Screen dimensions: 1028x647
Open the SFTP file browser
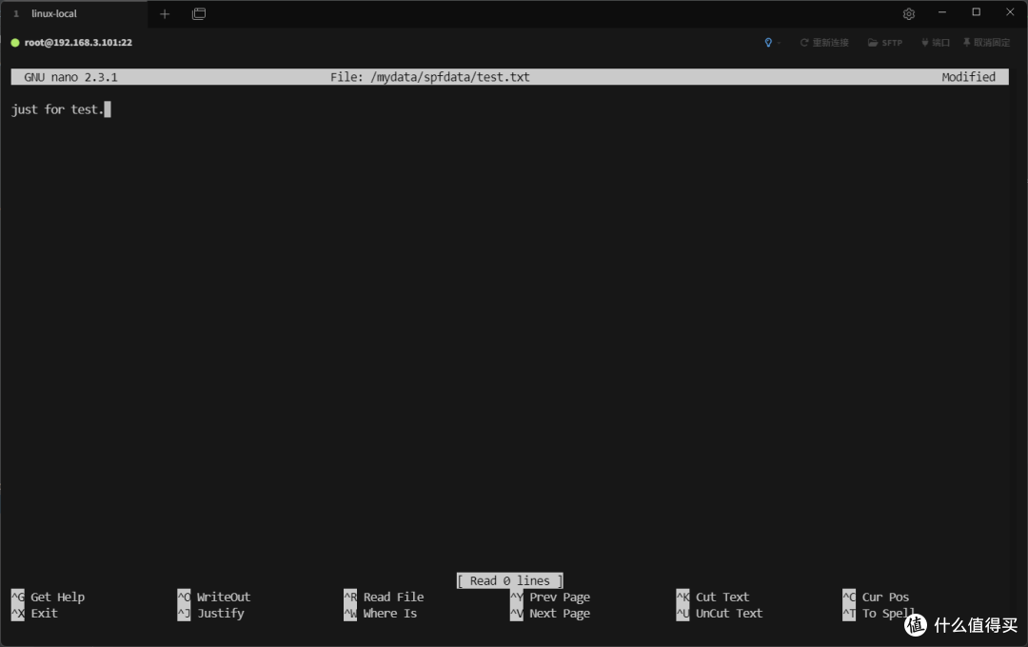tap(885, 43)
